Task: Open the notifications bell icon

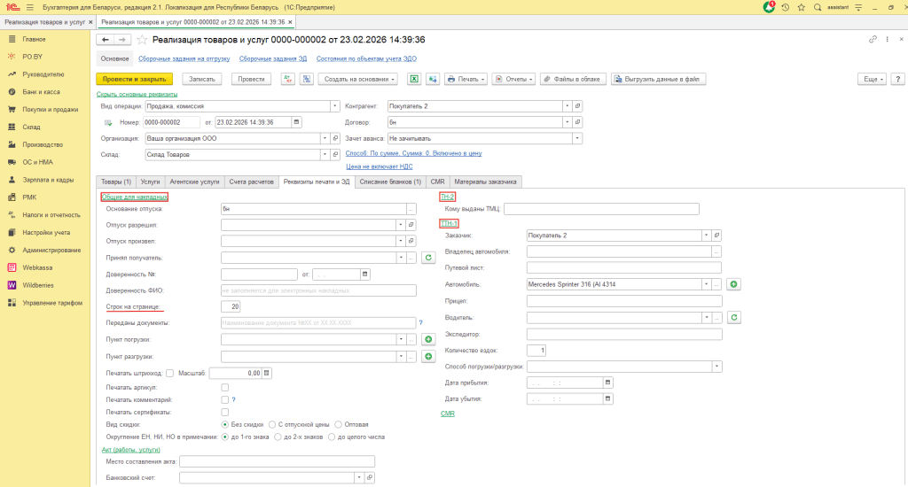Action: (769, 6)
